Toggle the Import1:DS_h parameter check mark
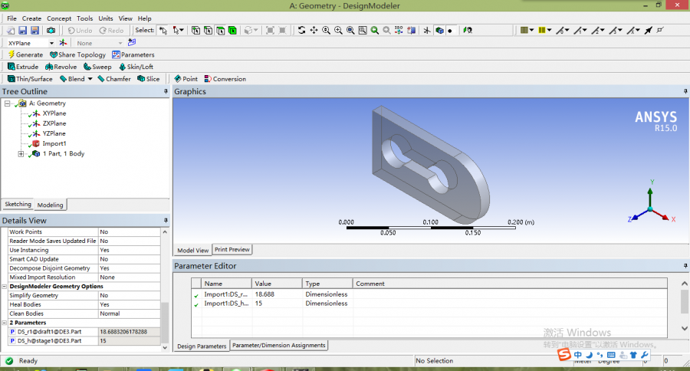This screenshot has height=371, width=690. pyautogui.click(x=196, y=304)
